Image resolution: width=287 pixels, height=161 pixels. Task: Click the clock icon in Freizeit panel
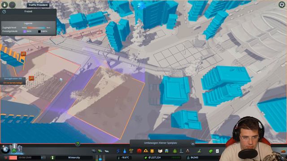[4, 12]
